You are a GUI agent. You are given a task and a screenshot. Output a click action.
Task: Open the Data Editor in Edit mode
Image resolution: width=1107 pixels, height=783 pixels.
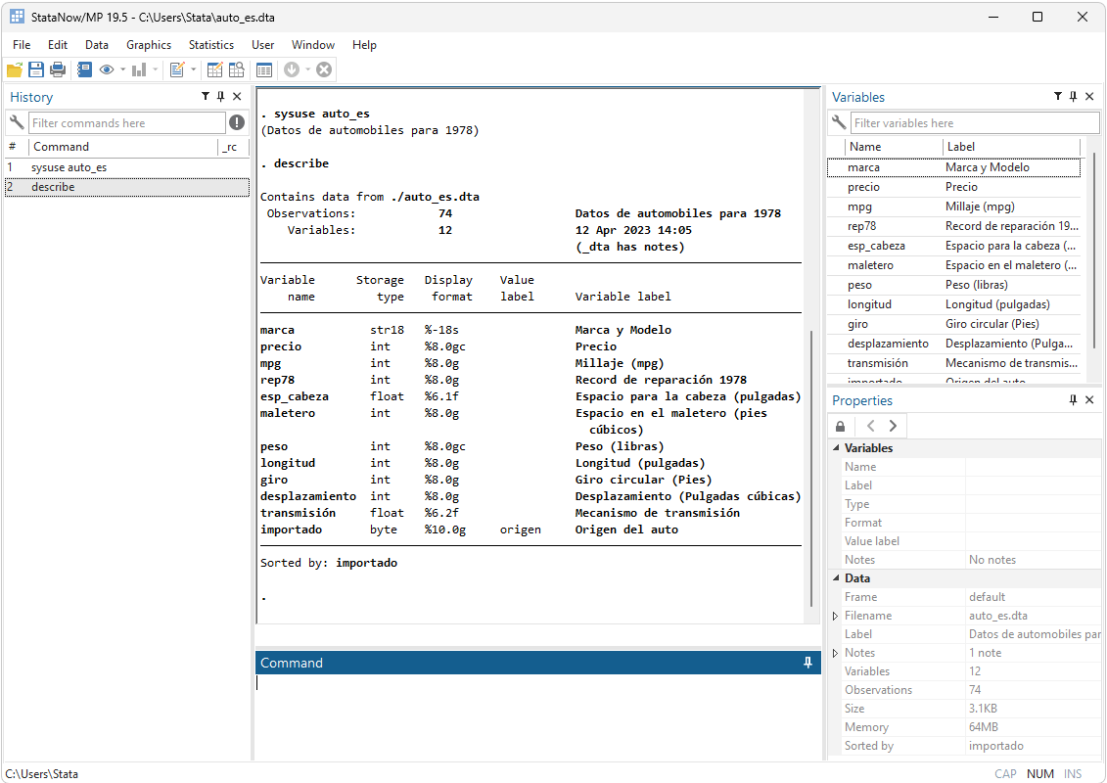pos(215,69)
